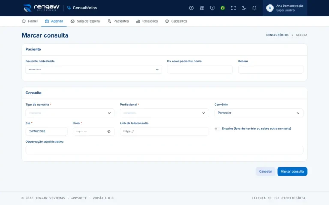Expand the Paciente cadastrado dropdown
This screenshot has height=205, width=329.
[93, 70]
